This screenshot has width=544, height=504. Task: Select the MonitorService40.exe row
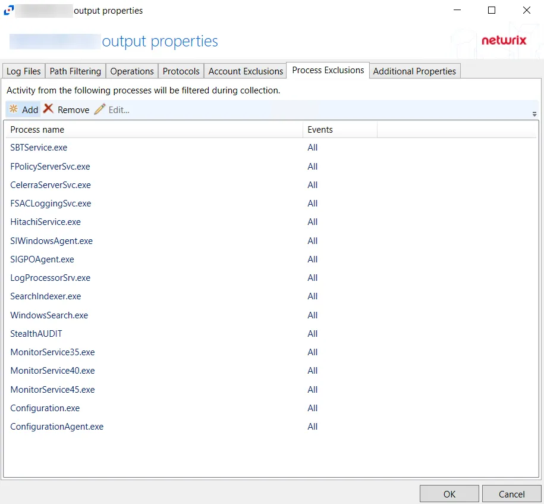(x=271, y=370)
